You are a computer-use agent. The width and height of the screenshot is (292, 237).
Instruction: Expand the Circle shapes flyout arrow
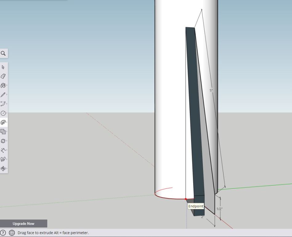click(7, 113)
